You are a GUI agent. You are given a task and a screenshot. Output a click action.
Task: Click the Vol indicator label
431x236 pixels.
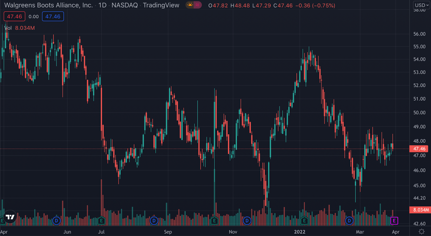coord(8,28)
